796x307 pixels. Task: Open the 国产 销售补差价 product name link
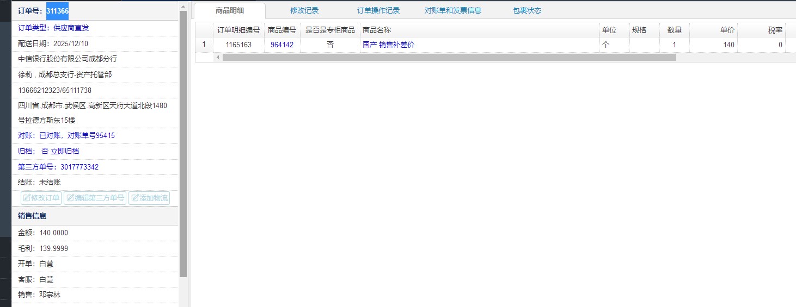click(388, 45)
